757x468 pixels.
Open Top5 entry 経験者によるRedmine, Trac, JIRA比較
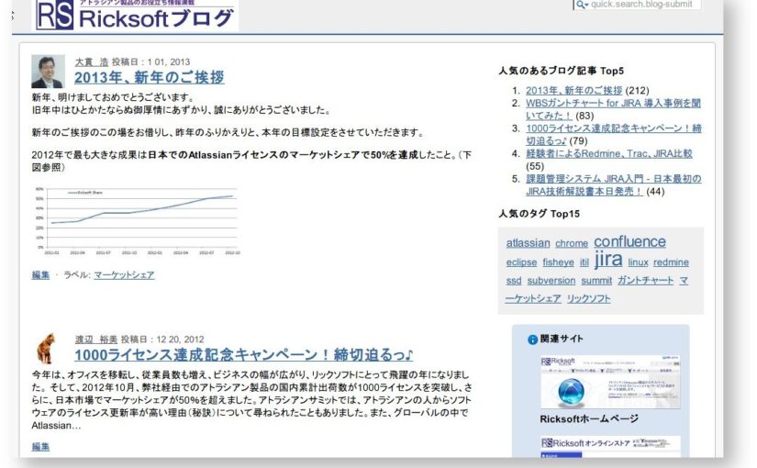(x=608, y=153)
